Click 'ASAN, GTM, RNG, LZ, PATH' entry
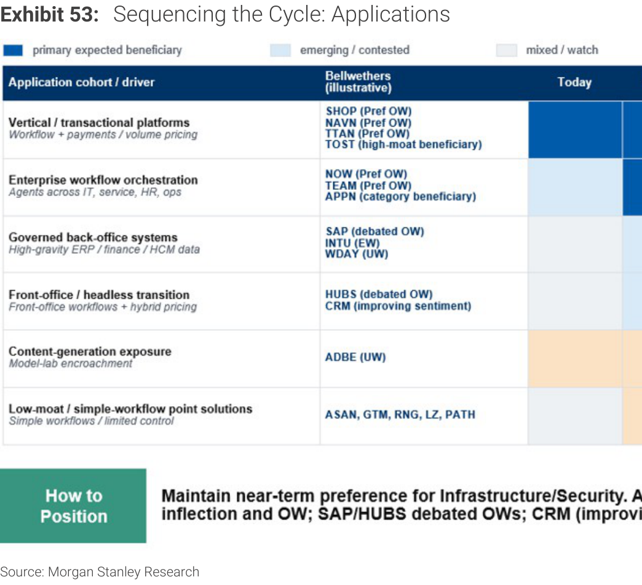 coord(400,414)
